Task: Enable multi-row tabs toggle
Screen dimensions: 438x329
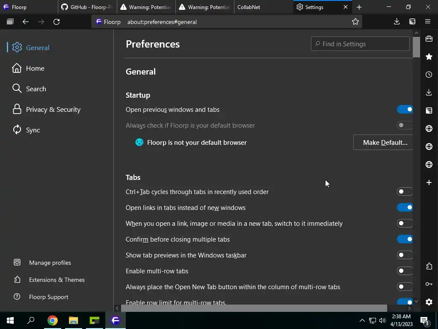Action: pos(405,271)
